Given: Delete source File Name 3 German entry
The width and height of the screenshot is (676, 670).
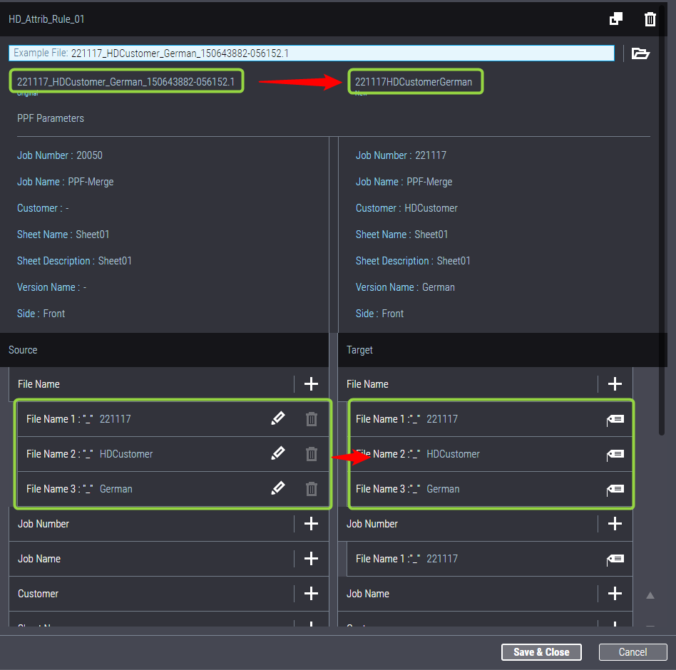Looking at the screenshot, I should click(312, 489).
